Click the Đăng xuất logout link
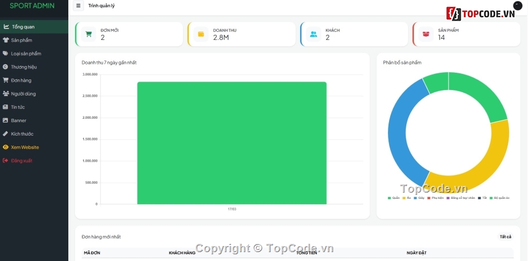The width and height of the screenshot is (528, 261). tap(34, 161)
